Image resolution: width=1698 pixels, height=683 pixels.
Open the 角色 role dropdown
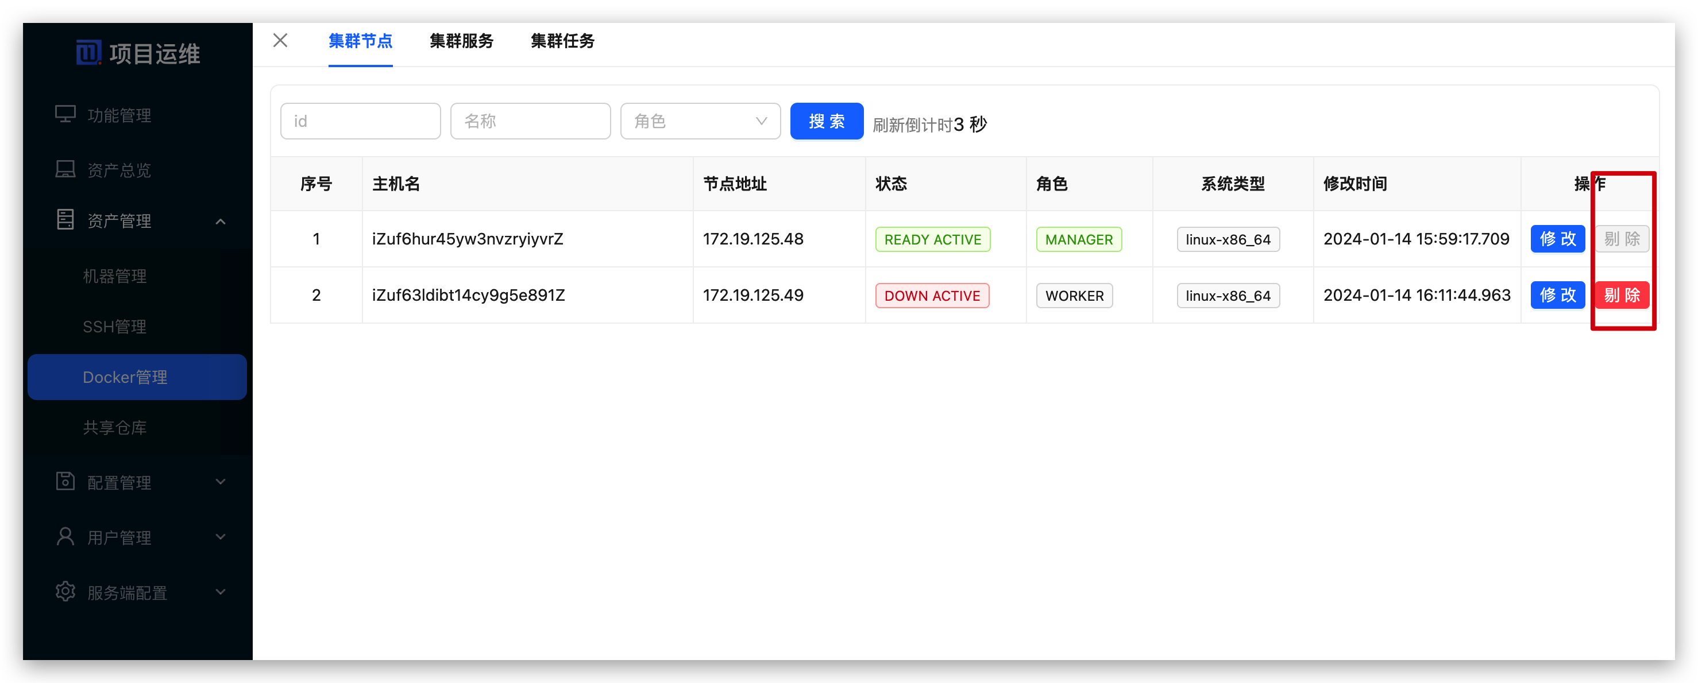point(700,121)
